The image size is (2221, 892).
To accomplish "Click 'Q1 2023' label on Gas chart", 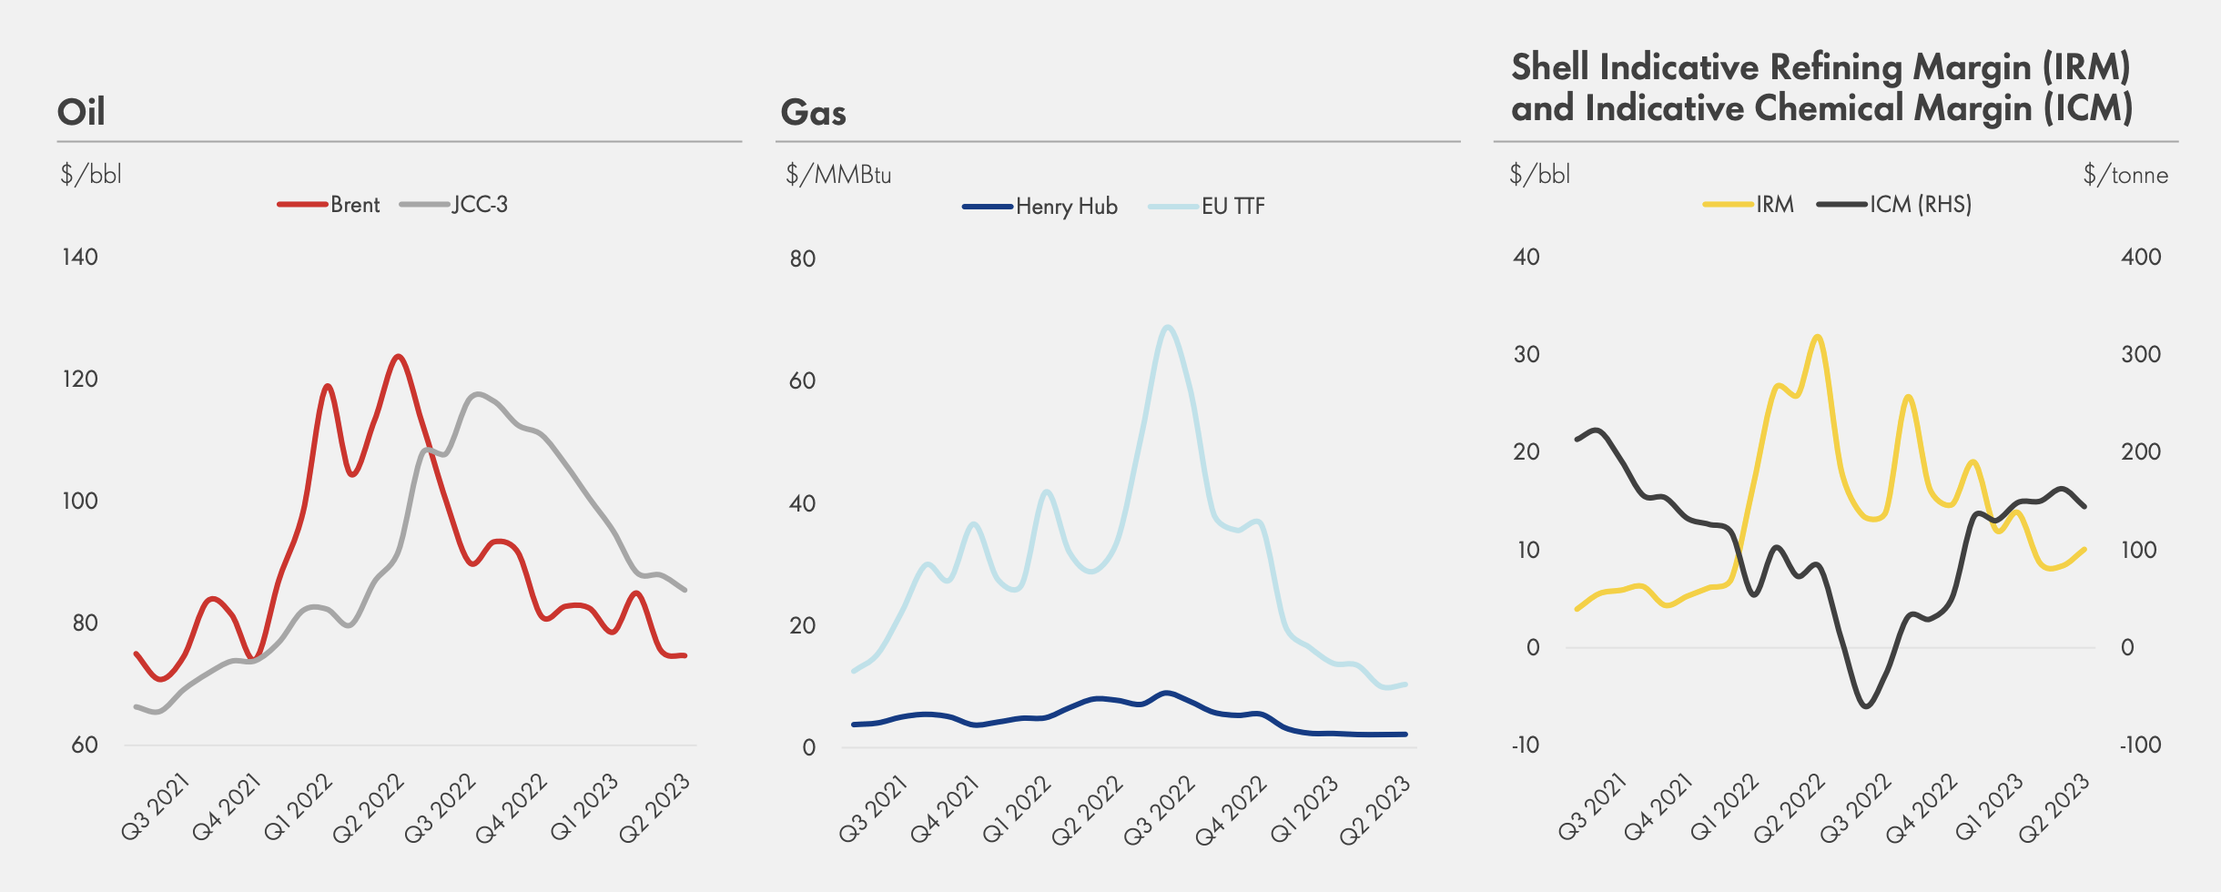I will tap(1303, 808).
